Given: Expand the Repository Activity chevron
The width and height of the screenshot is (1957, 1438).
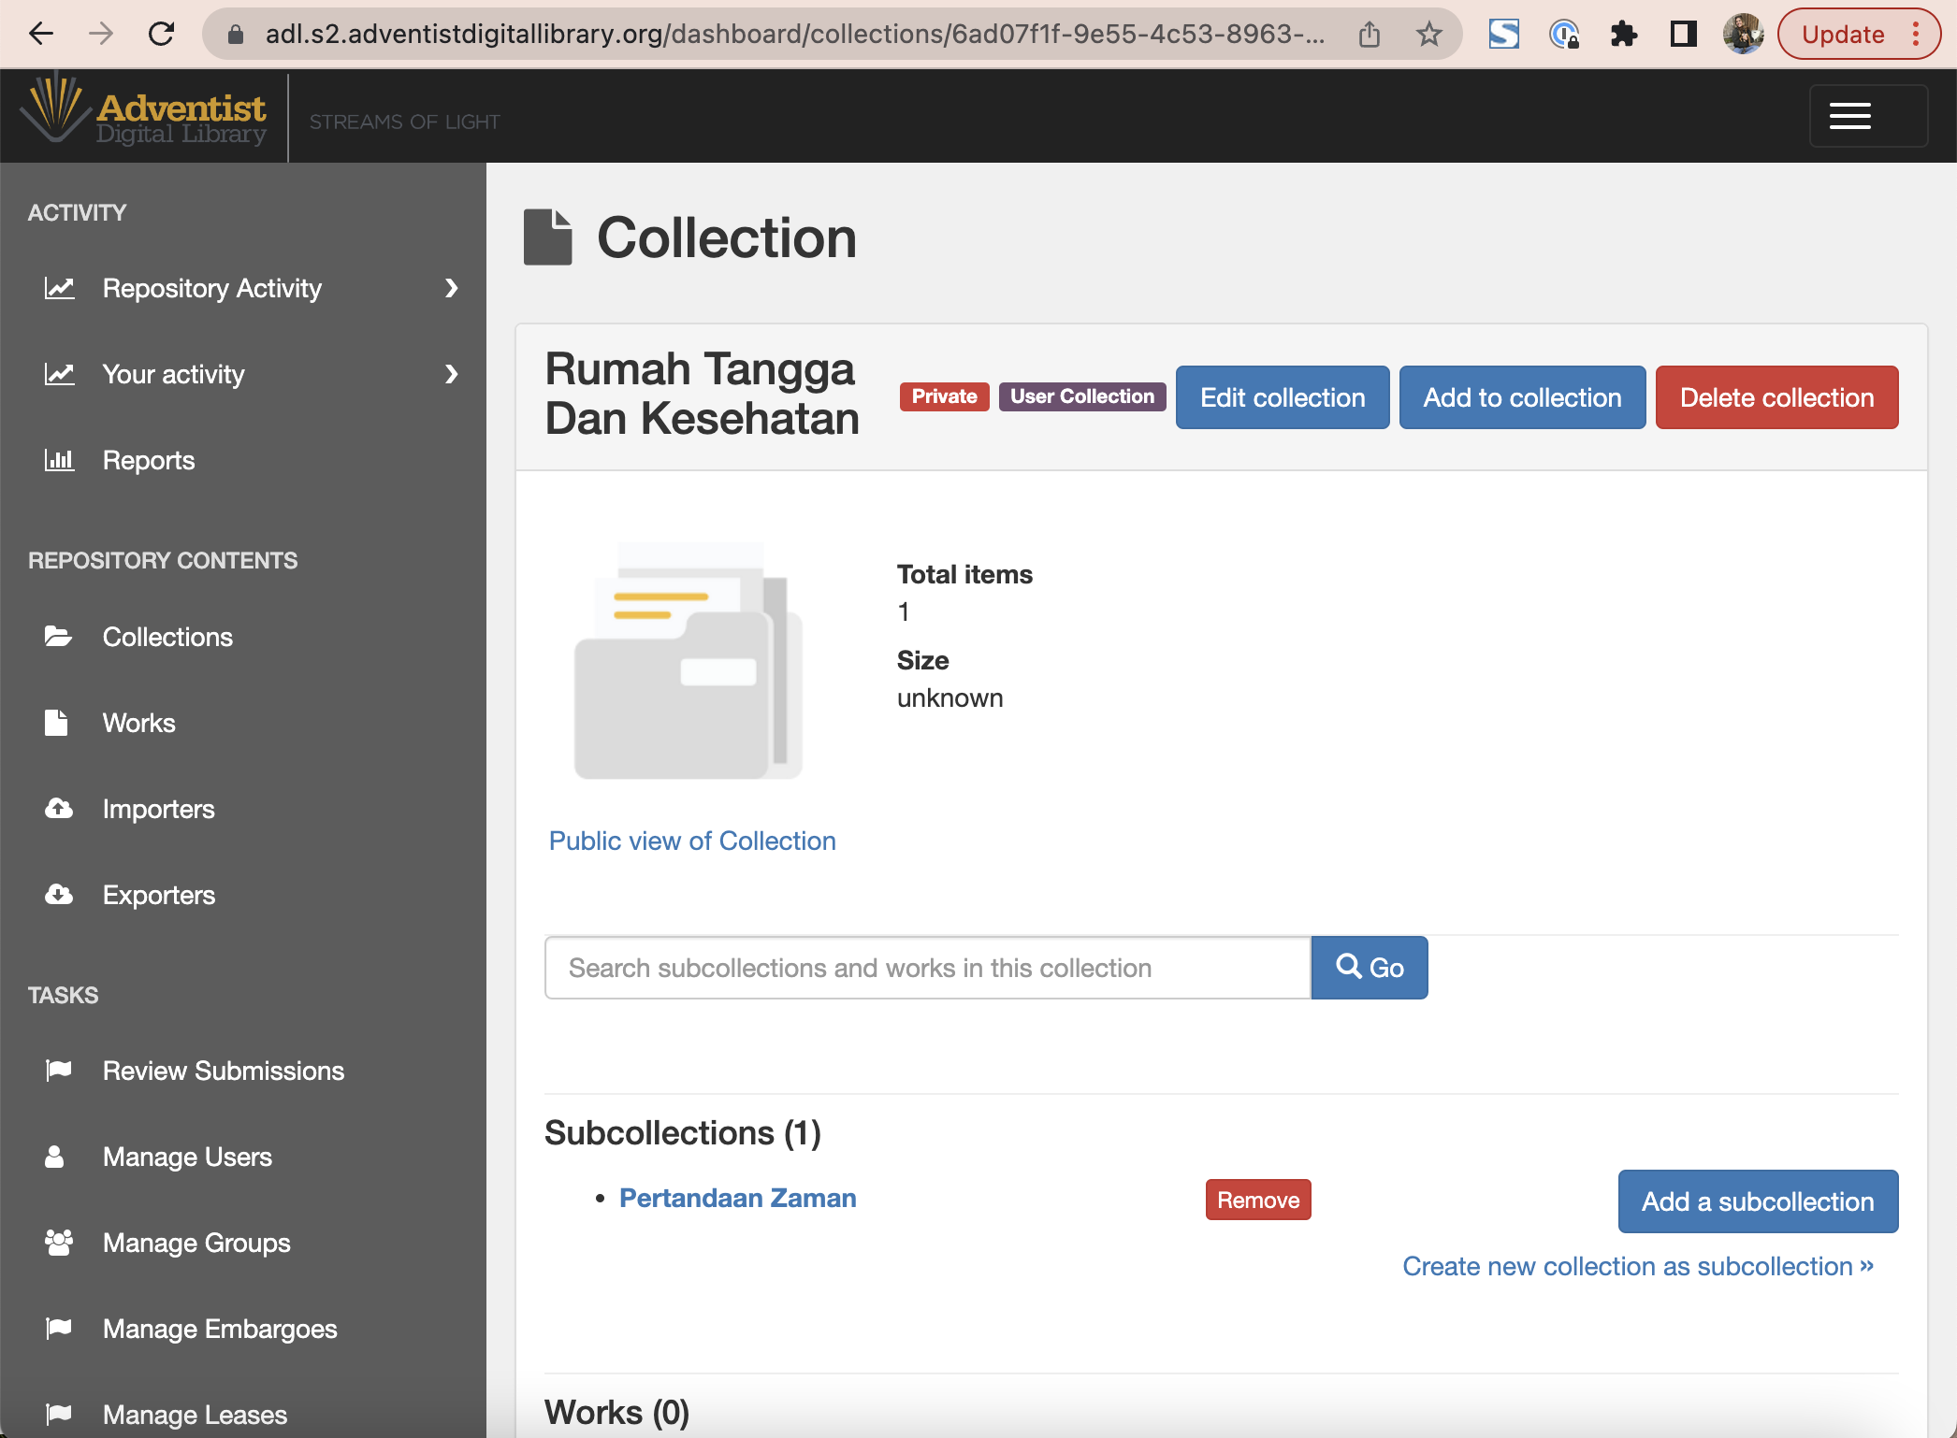Looking at the screenshot, I should point(452,289).
